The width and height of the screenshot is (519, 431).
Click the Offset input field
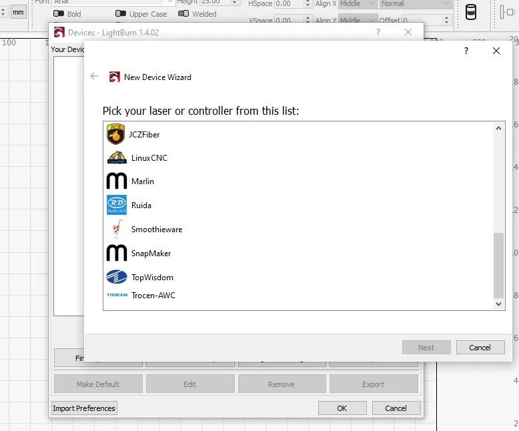422,20
